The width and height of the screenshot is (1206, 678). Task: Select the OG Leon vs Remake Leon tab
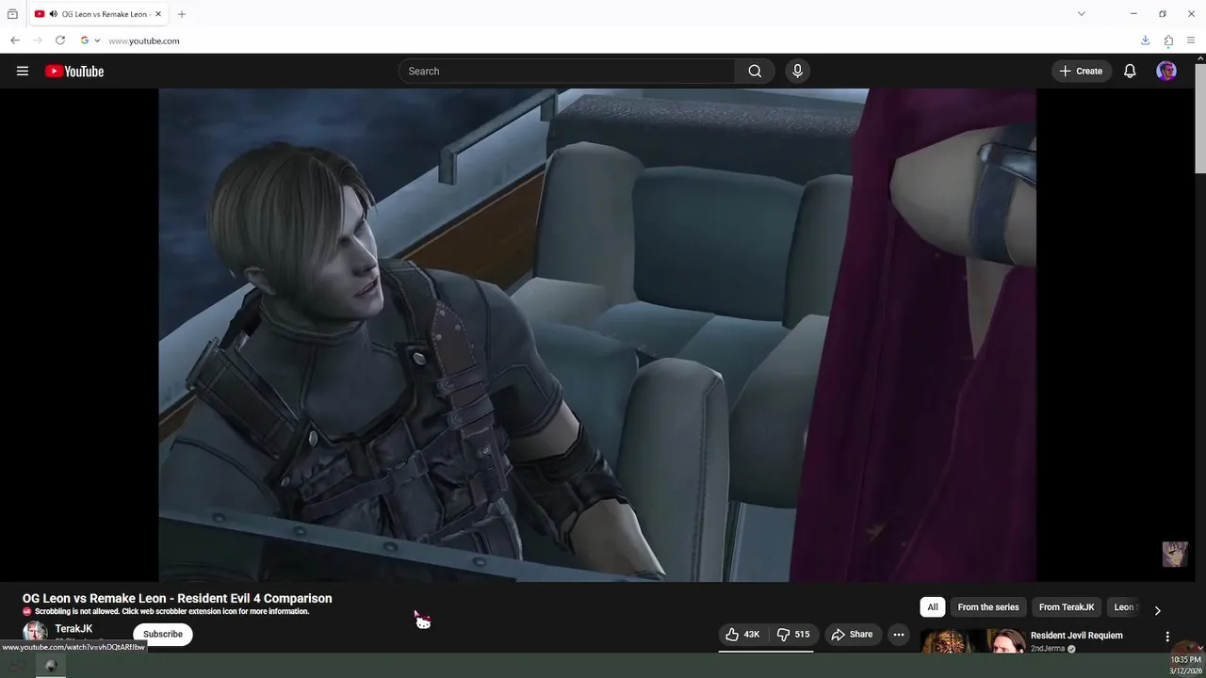[x=99, y=14]
